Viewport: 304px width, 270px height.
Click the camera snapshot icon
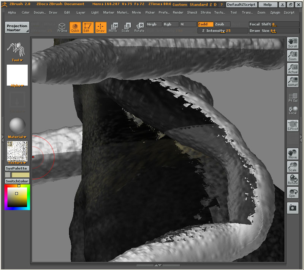[x=293, y=208]
